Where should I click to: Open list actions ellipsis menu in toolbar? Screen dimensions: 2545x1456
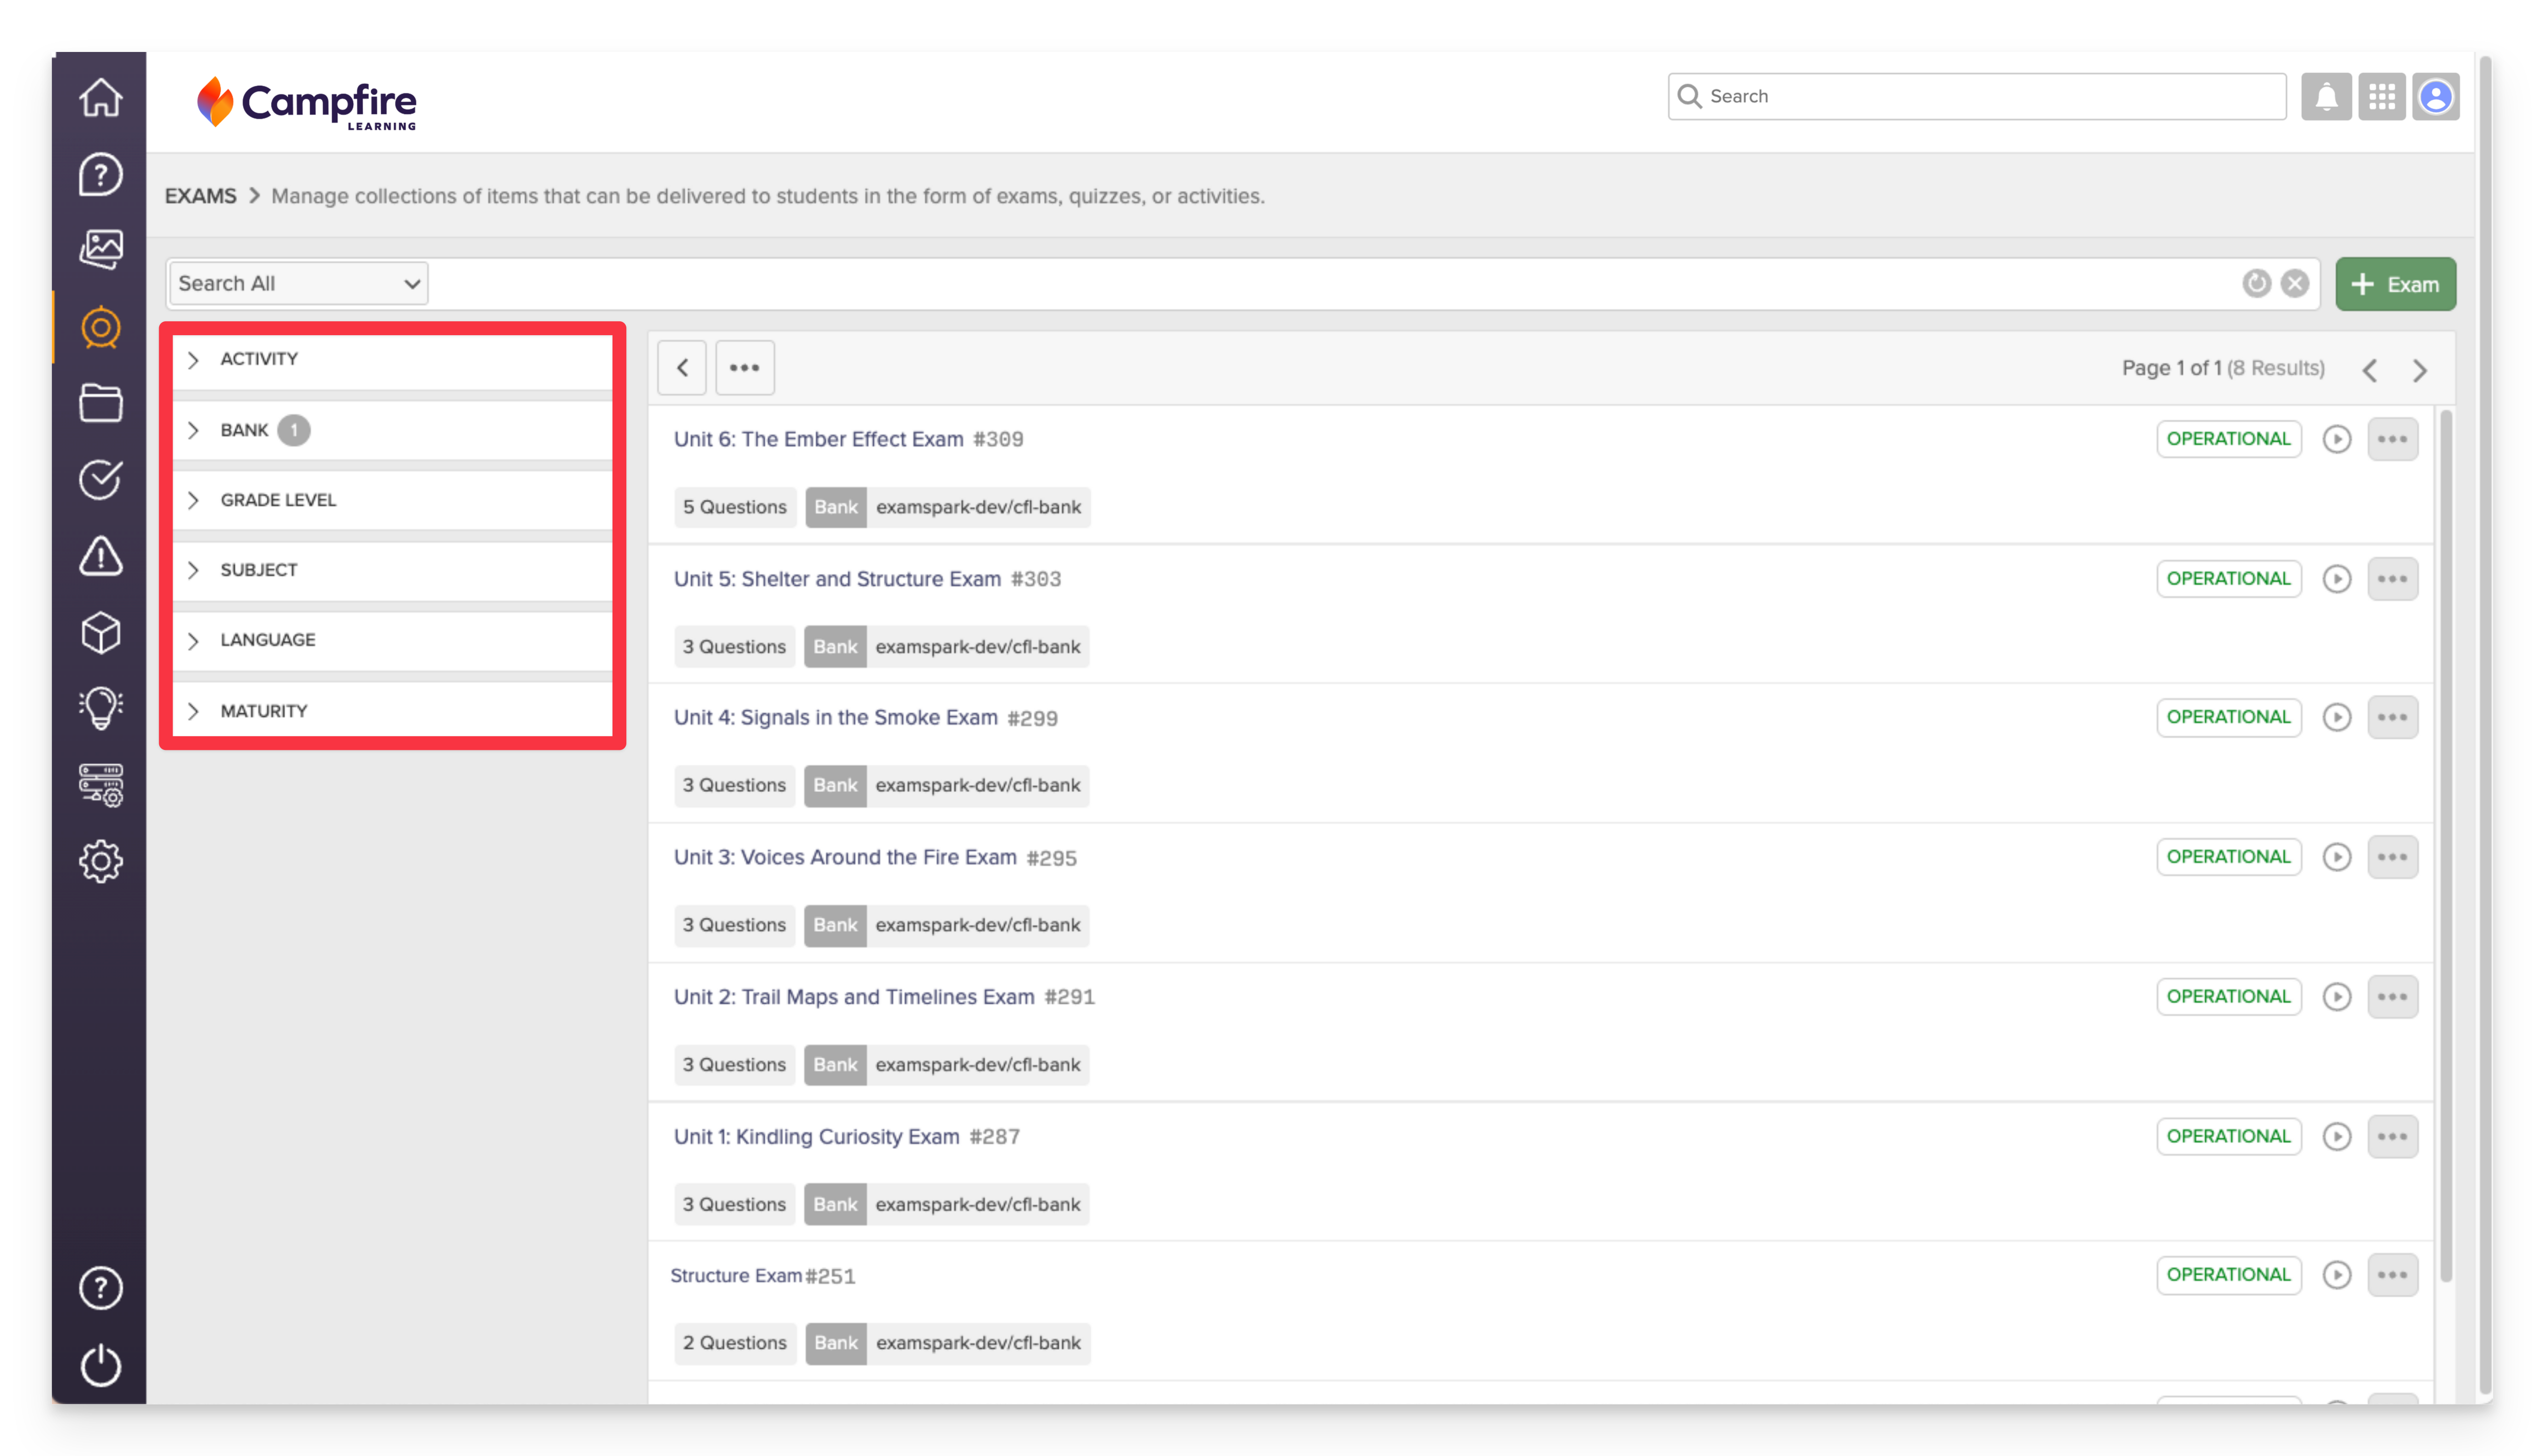(x=745, y=368)
